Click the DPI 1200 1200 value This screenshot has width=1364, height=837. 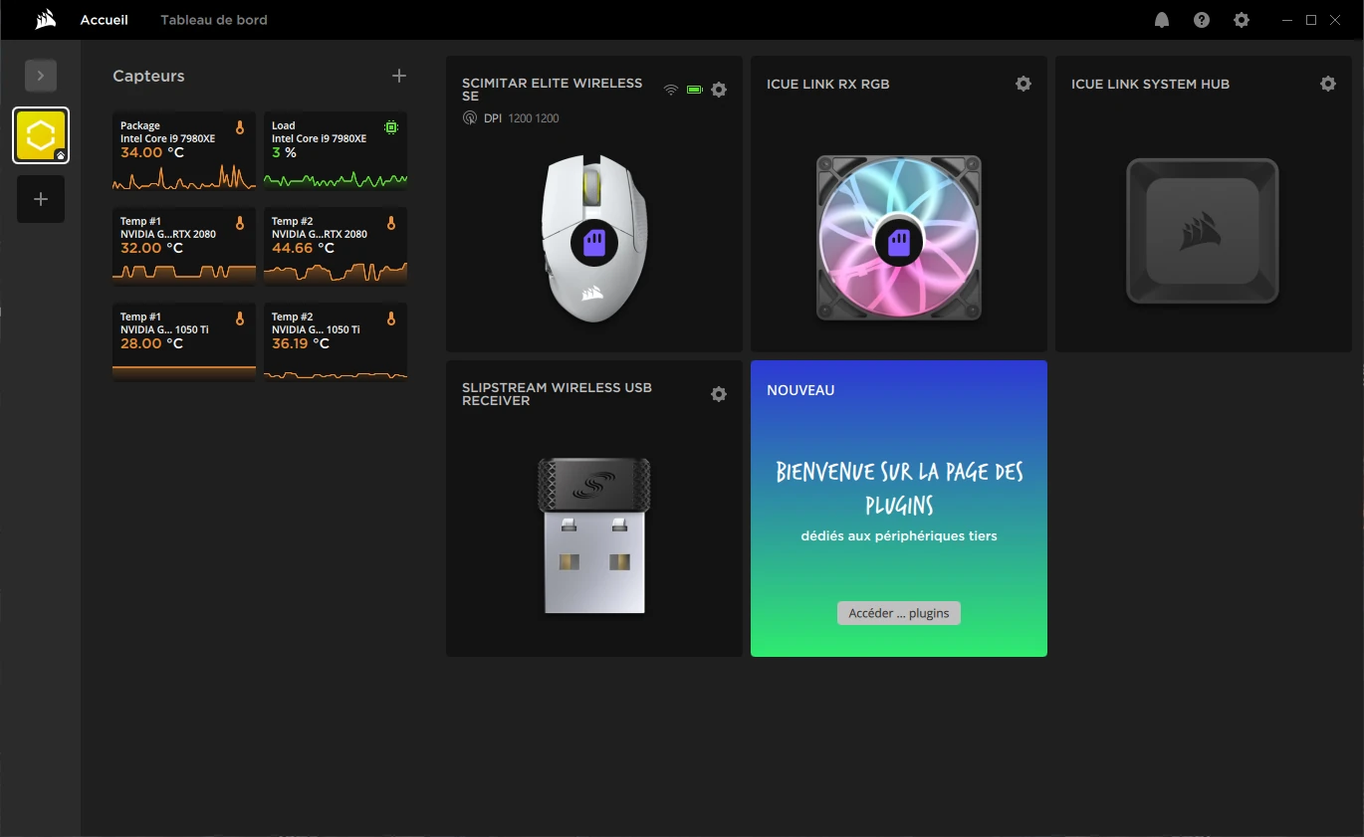tap(534, 118)
